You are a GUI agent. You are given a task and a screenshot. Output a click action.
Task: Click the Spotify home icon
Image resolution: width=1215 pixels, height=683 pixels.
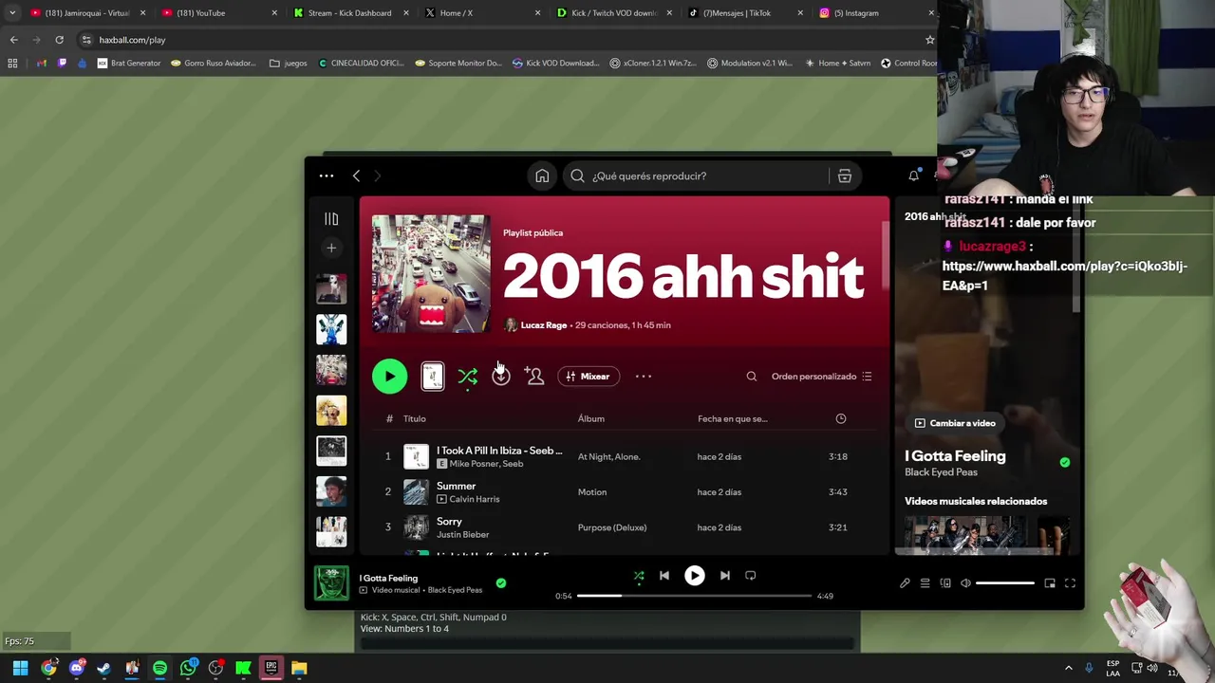point(542,175)
